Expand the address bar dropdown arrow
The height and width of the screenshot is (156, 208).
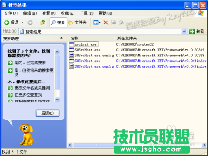[x=184, y=32]
